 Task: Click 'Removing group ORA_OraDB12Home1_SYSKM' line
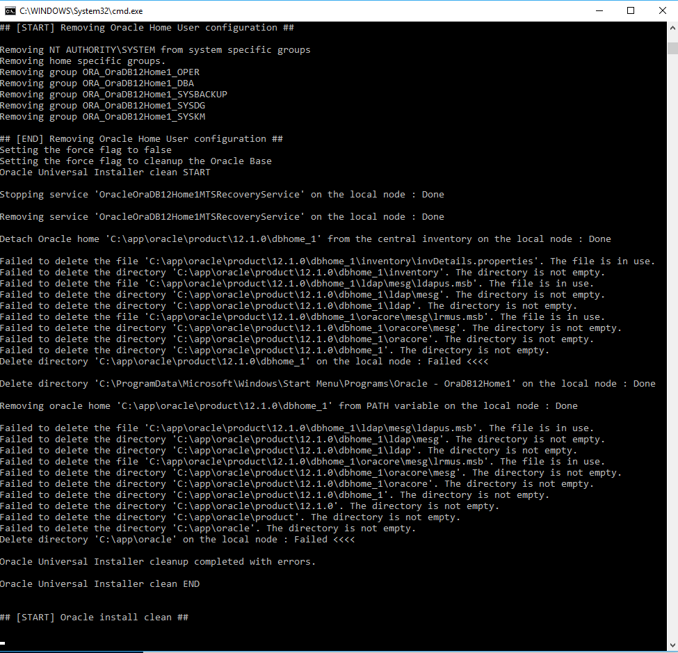[102, 117]
